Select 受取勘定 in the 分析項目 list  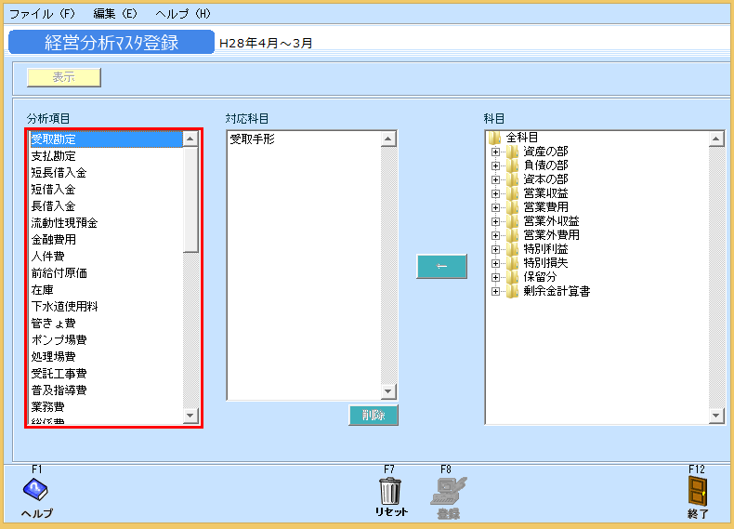[x=106, y=139]
